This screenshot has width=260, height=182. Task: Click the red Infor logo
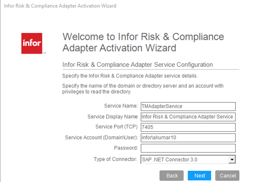pos(32,43)
